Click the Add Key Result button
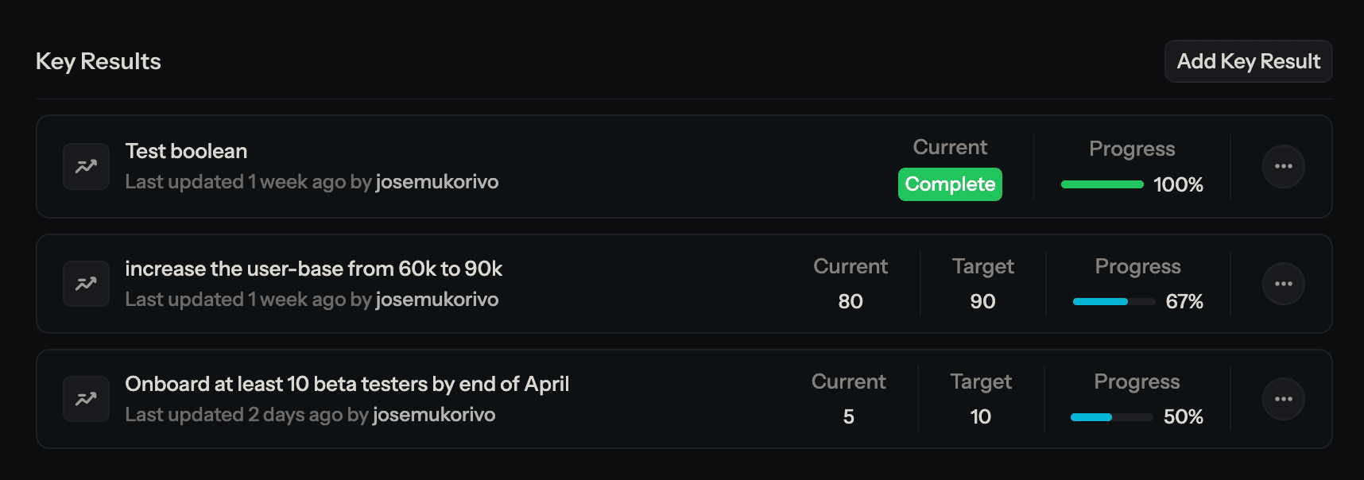Viewport: 1364px width, 480px height. (x=1247, y=61)
